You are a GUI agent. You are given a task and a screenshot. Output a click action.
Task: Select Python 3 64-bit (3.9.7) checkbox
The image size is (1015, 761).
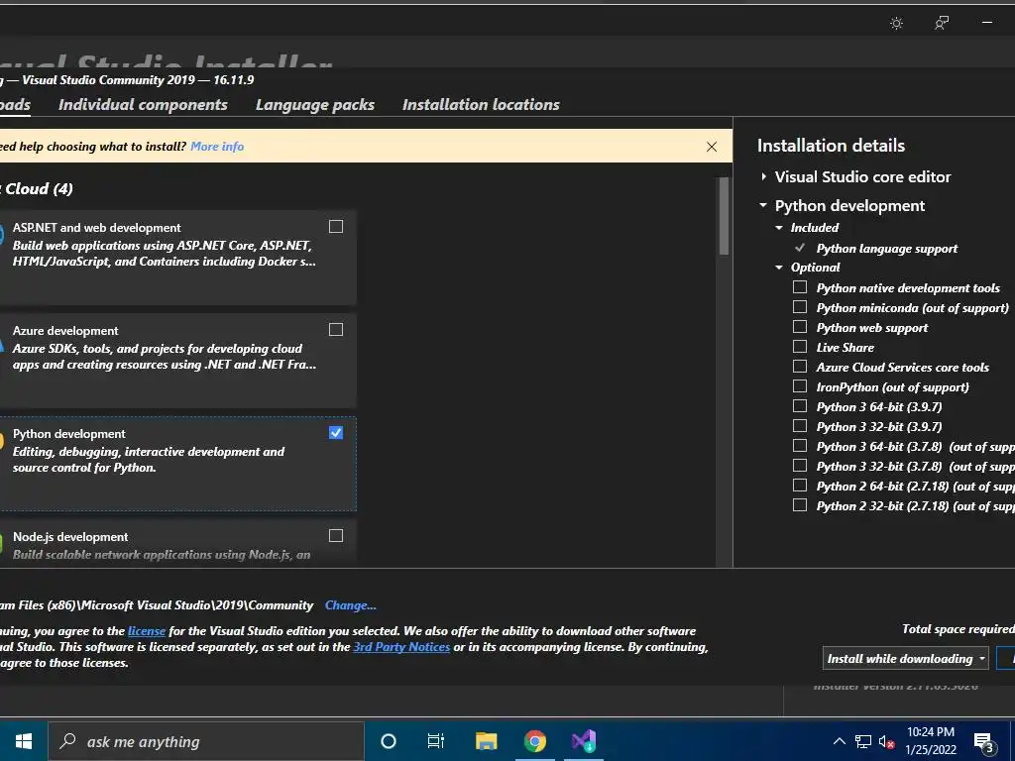coord(800,406)
